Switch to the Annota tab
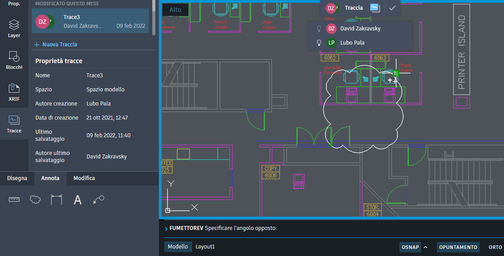Viewport: 504px width, 256px height. point(50,178)
